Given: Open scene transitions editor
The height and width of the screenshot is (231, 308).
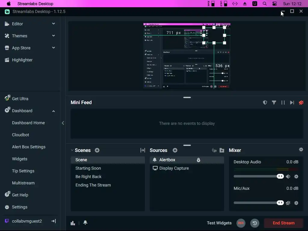Looking at the screenshot, I should pos(143,150).
